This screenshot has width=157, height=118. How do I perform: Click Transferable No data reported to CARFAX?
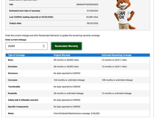coord(67,87)
